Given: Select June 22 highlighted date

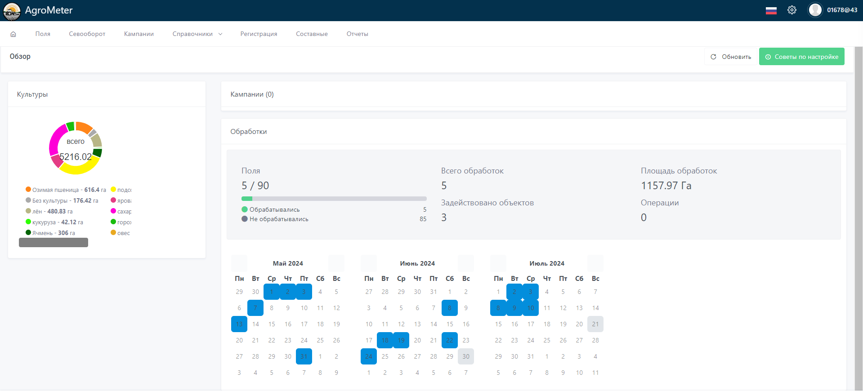Looking at the screenshot, I should click(x=450, y=340).
